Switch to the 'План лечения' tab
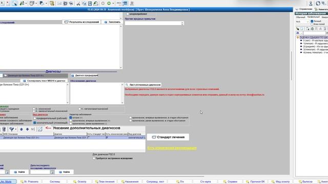Image resolution: width=328 pixels, height=184 pixels. (x=105, y=182)
